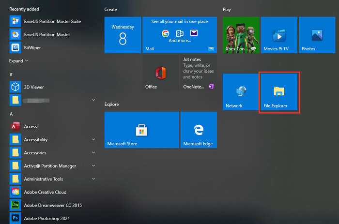
Task: Open the Photos tile
Action: pyautogui.click(x=317, y=35)
